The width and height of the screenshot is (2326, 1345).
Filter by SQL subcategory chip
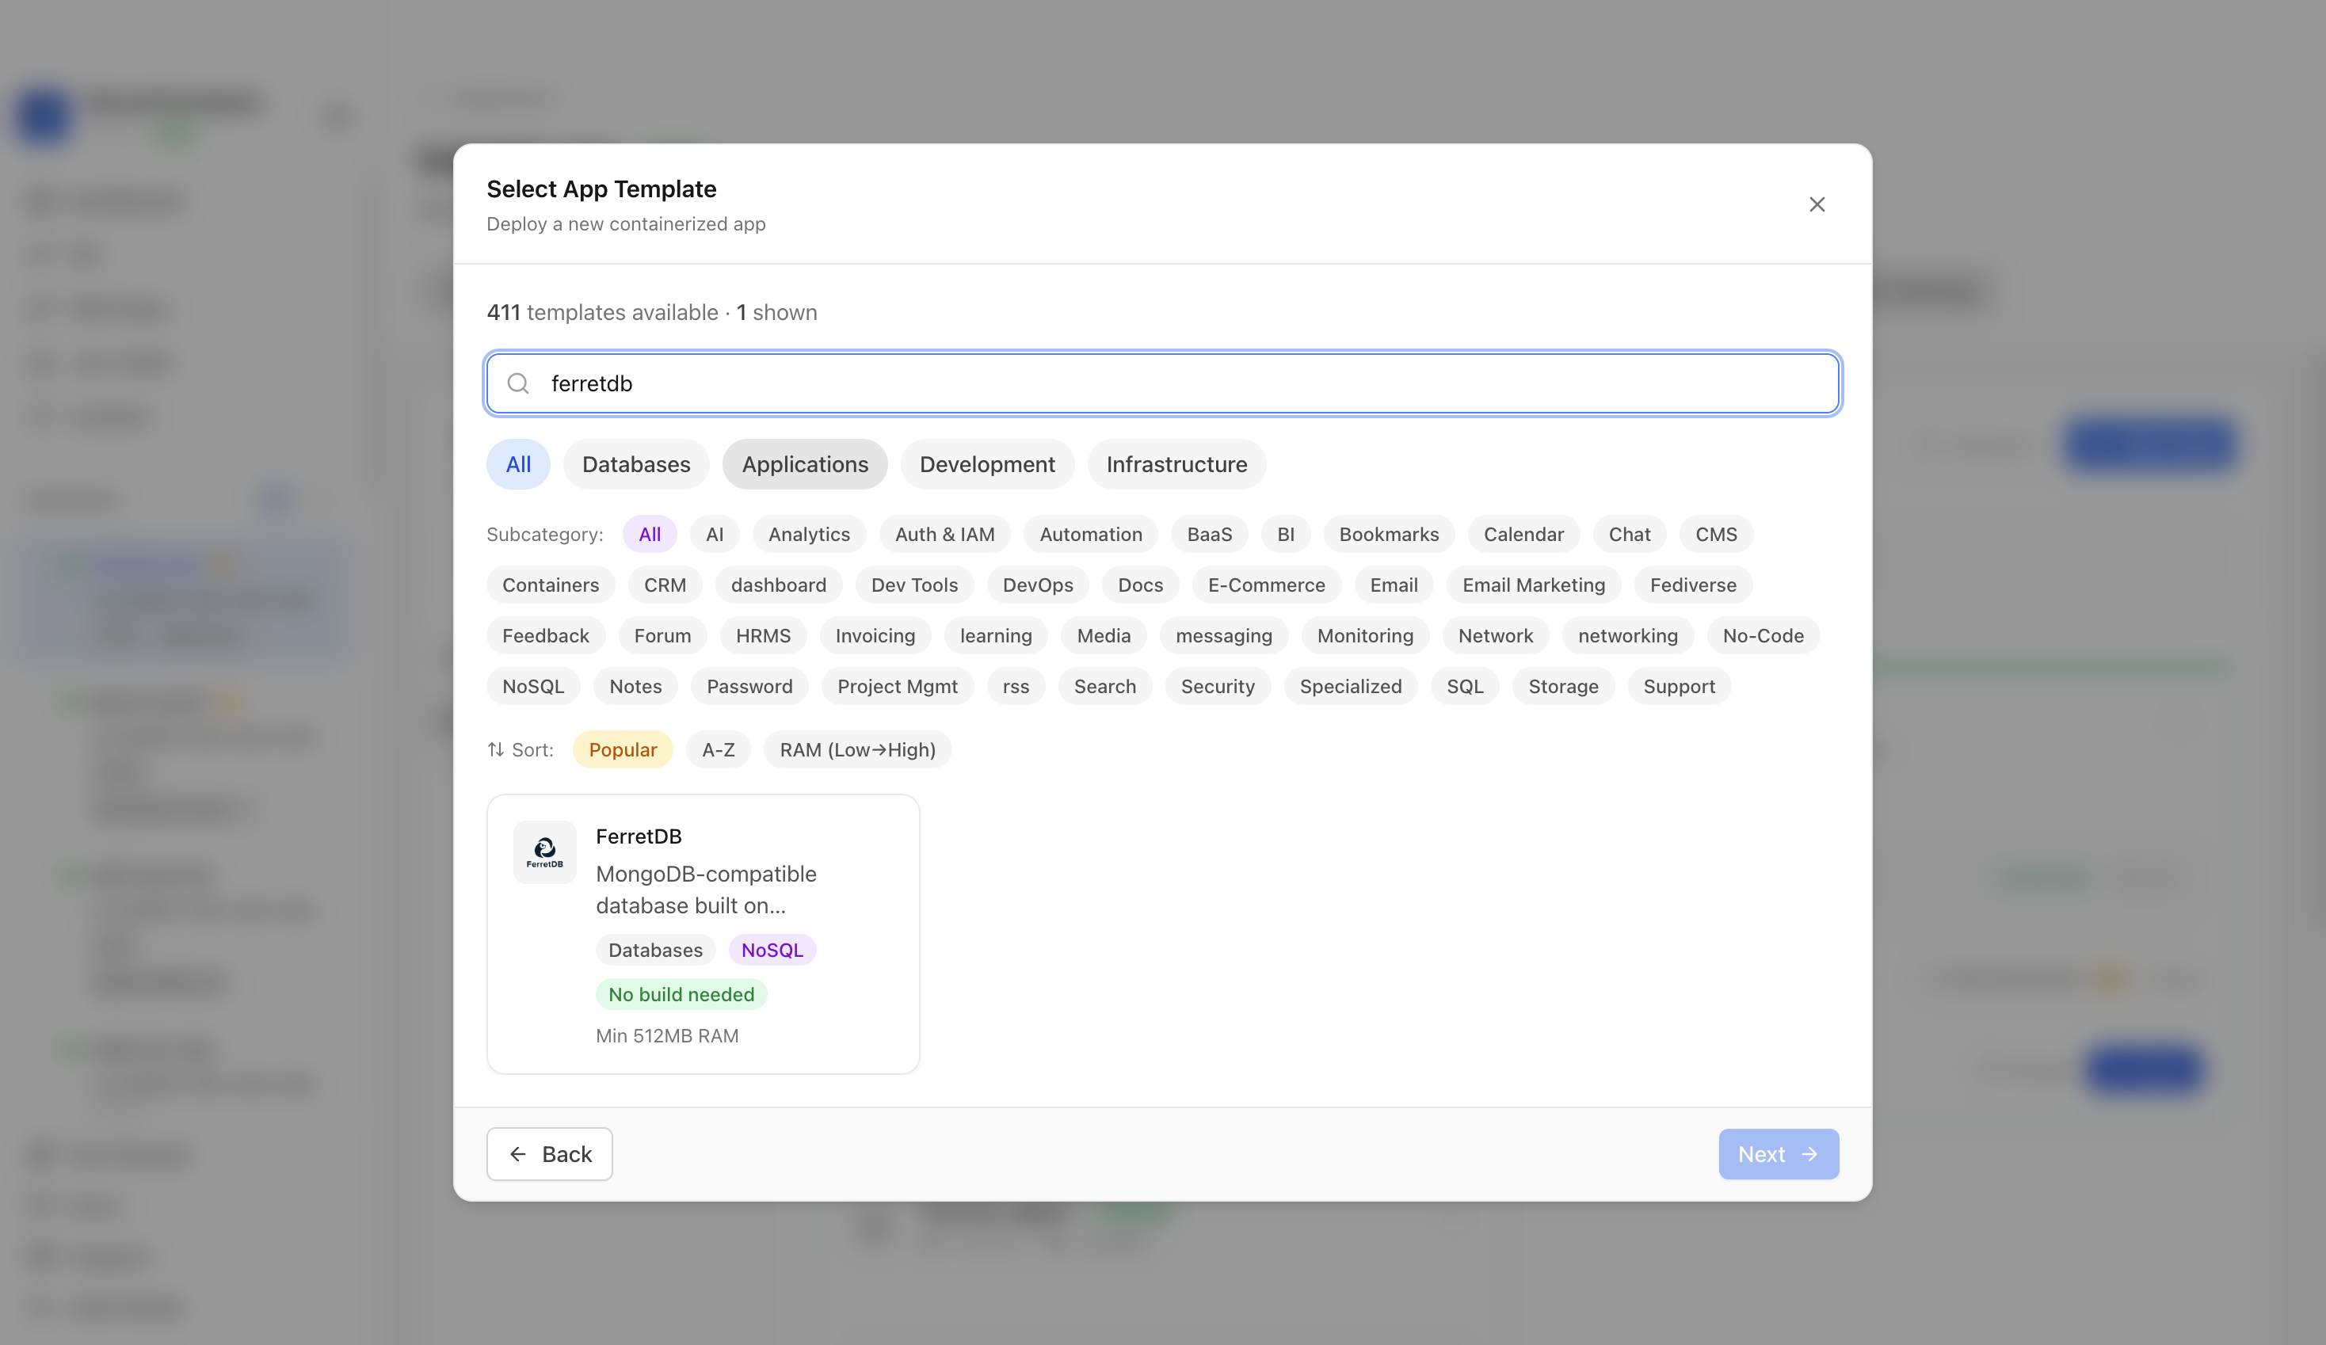(x=1465, y=687)
